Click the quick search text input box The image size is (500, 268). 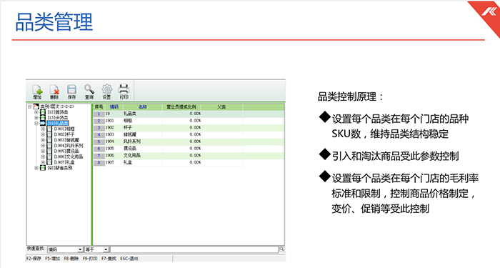pos(194,249)
